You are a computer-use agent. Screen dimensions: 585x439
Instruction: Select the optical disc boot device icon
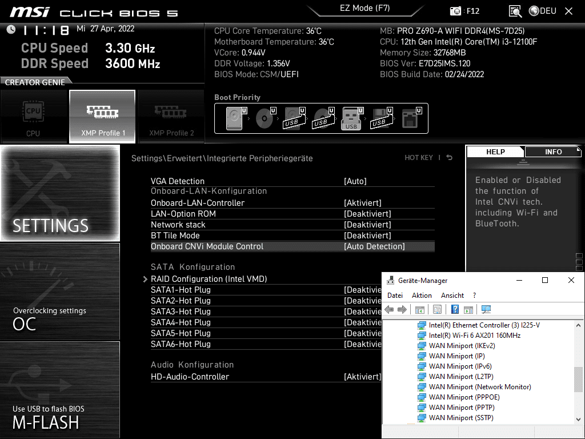pos(266,118)
